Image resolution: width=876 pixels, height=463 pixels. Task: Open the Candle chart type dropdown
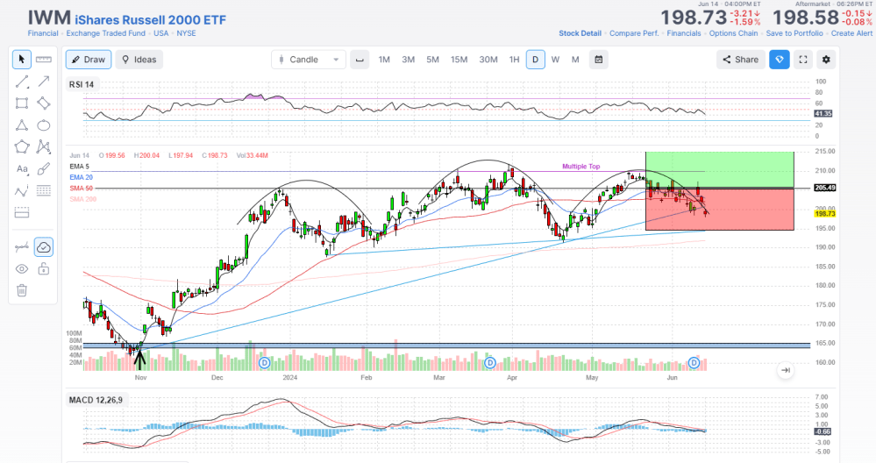(309, 60)
